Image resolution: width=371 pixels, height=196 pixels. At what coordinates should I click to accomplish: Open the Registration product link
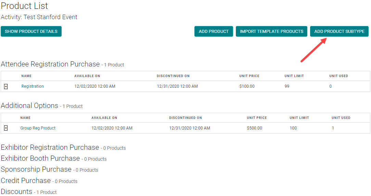[x=33, y=86]
